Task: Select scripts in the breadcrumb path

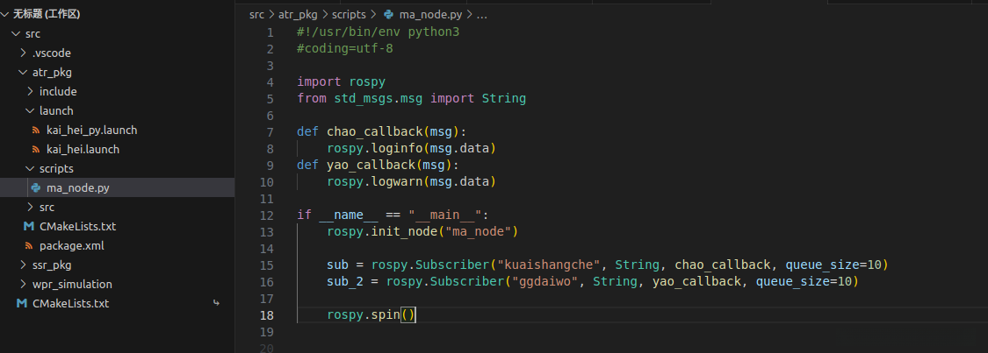Action: [350, 14]
